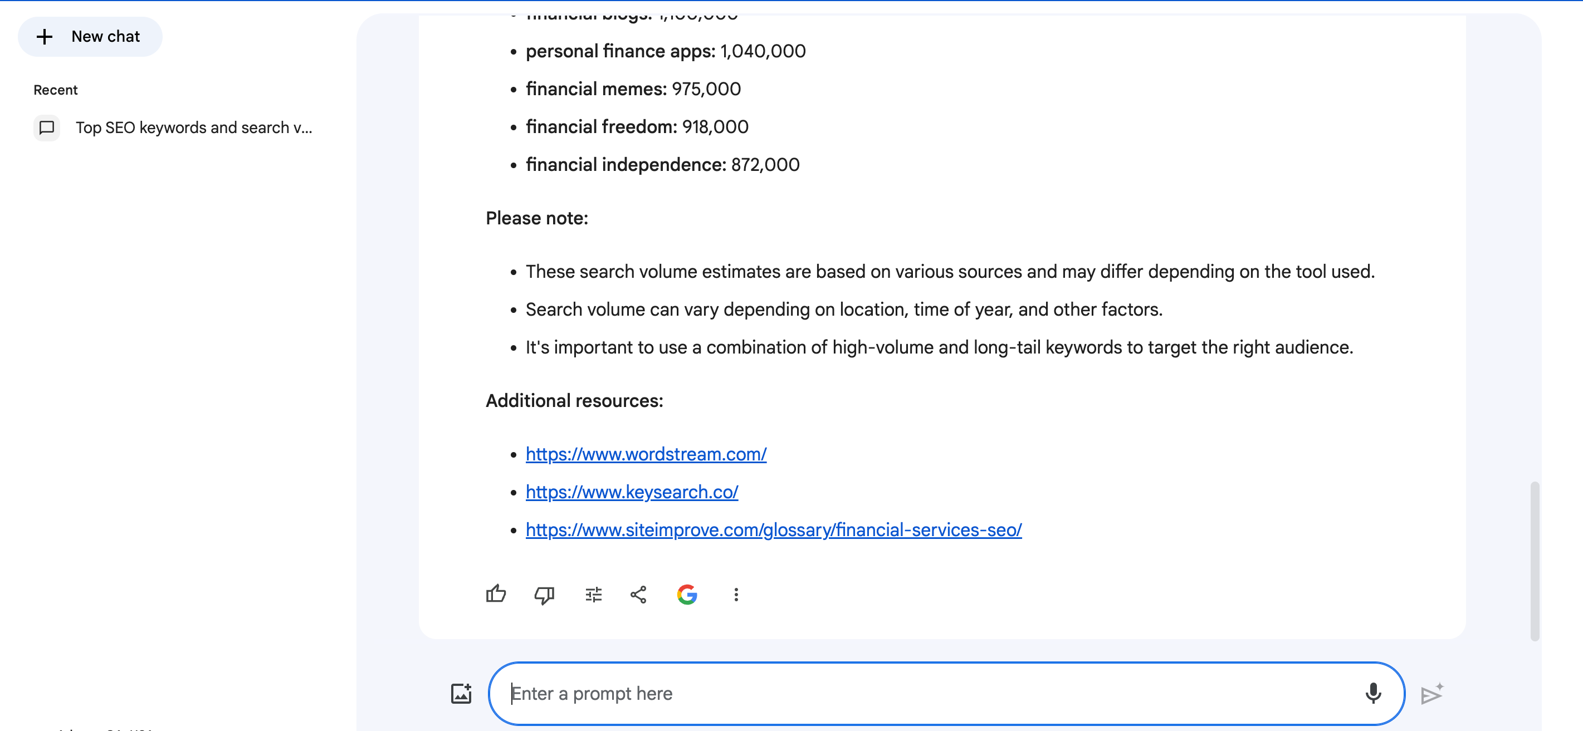Click the upload image icon
This screenshot has height=731, width=1583.
pos(461,693)
